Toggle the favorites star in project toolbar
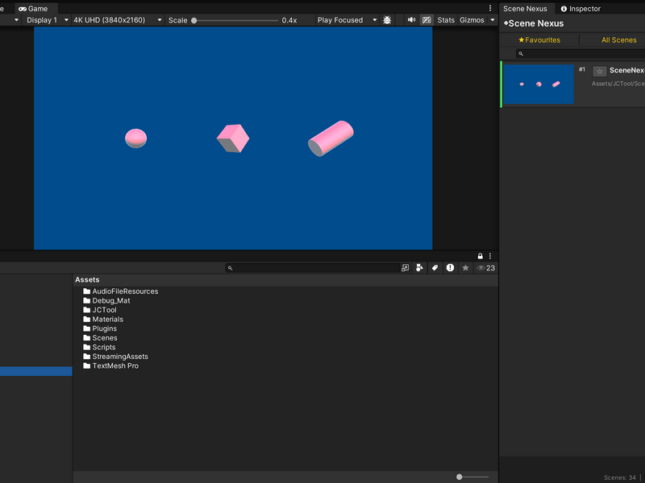Image resolution: width=645 pixels, height=483 pixels. (x=465, y=268)
